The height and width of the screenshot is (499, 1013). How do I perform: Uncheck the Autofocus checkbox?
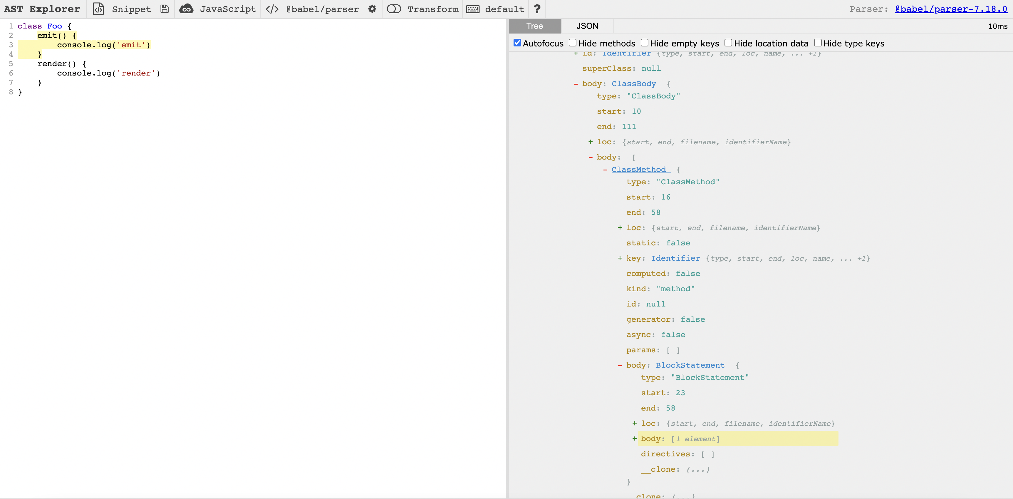(x=517, y=43)
